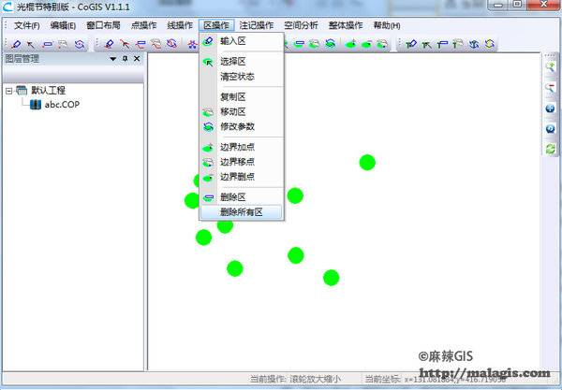Viewport: 562px width, 390px height.
Task: Choose 删除区 from the menu
Action: click(242, 196)
